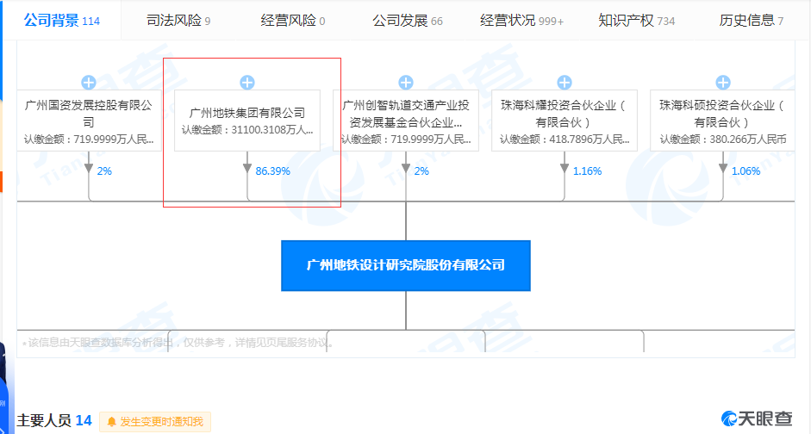Switch to the 司法风险 tab
811x434 pixels.
click(x=178, y=21)
